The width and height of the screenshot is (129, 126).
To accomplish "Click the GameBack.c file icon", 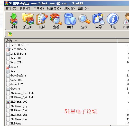I will [8, 75].
